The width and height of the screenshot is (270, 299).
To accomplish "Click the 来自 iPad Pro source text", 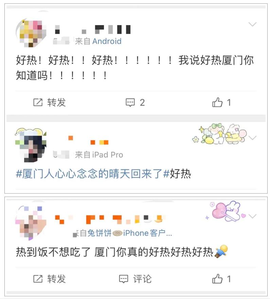I will [99, 155].
